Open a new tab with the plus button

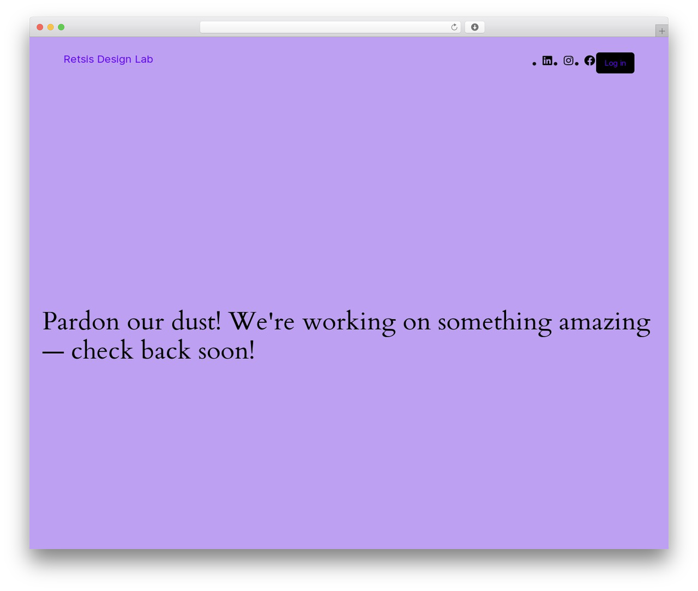(661, 31)
